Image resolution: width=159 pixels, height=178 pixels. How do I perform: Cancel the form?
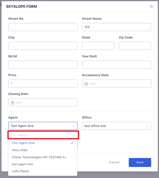[114, 162]
